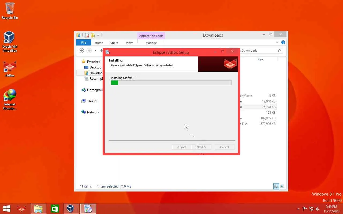Click the Properties quick access toolbar icon
343x214 pixels.
click(x=87, y=35)
